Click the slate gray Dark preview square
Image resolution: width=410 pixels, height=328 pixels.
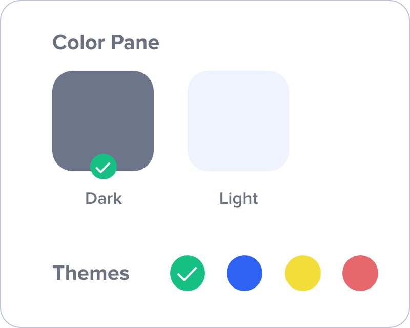coord(103,115)
